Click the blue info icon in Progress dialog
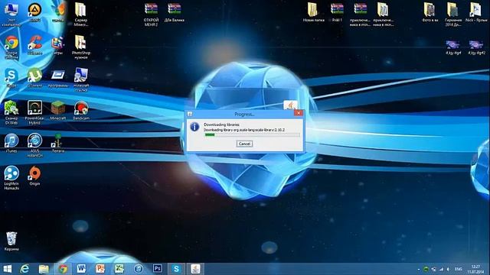Screen dimensions: 490x275 [x=194, y=127]
